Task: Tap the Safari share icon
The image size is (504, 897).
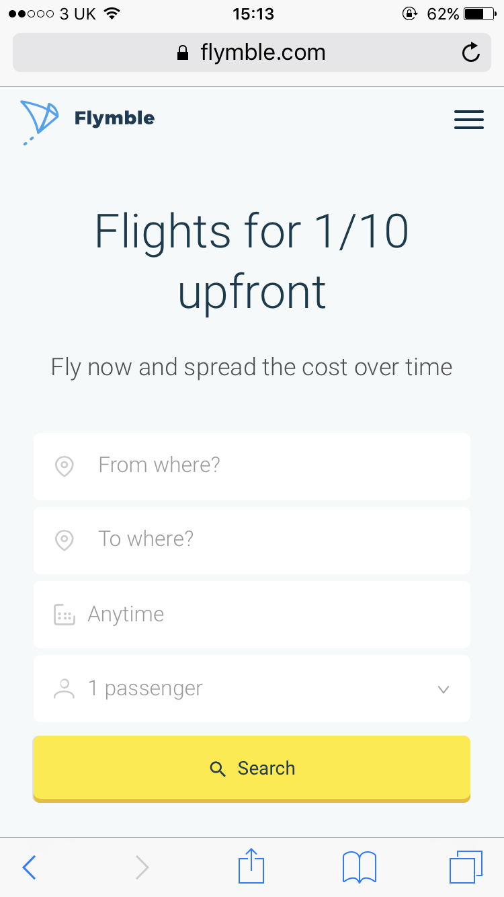Action: click(251, 866)
